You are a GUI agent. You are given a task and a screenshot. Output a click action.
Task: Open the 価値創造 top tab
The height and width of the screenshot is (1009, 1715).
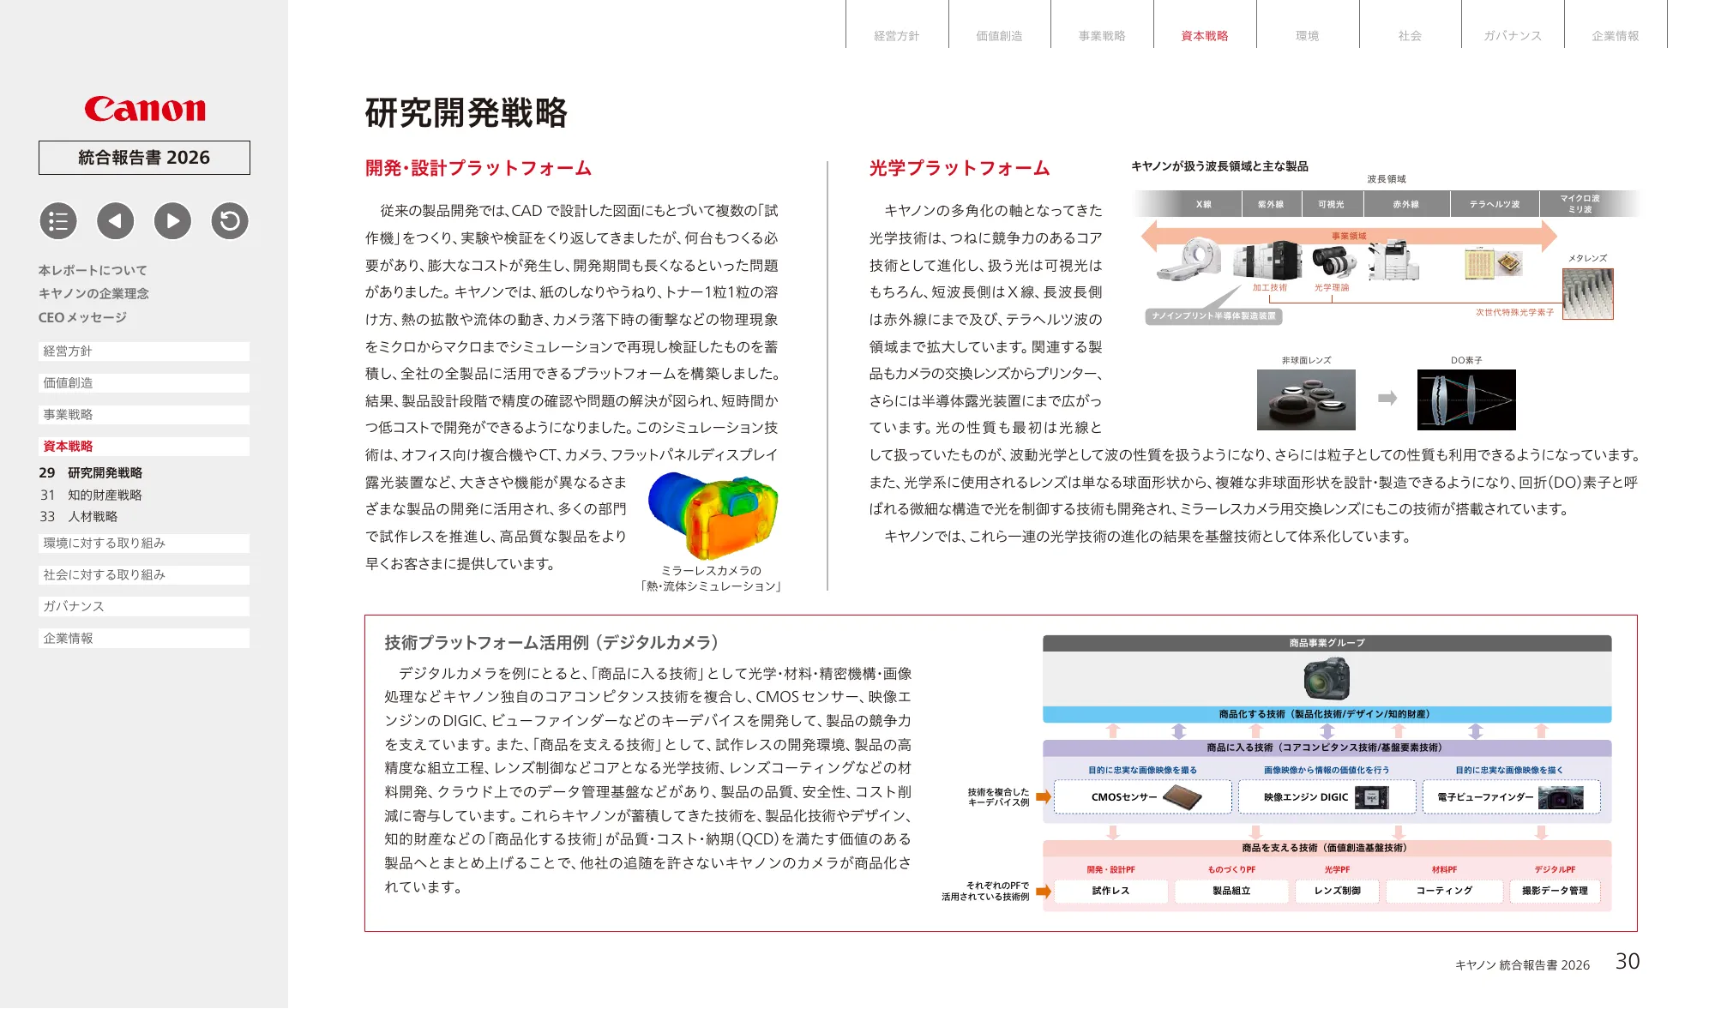(1000, 36)
